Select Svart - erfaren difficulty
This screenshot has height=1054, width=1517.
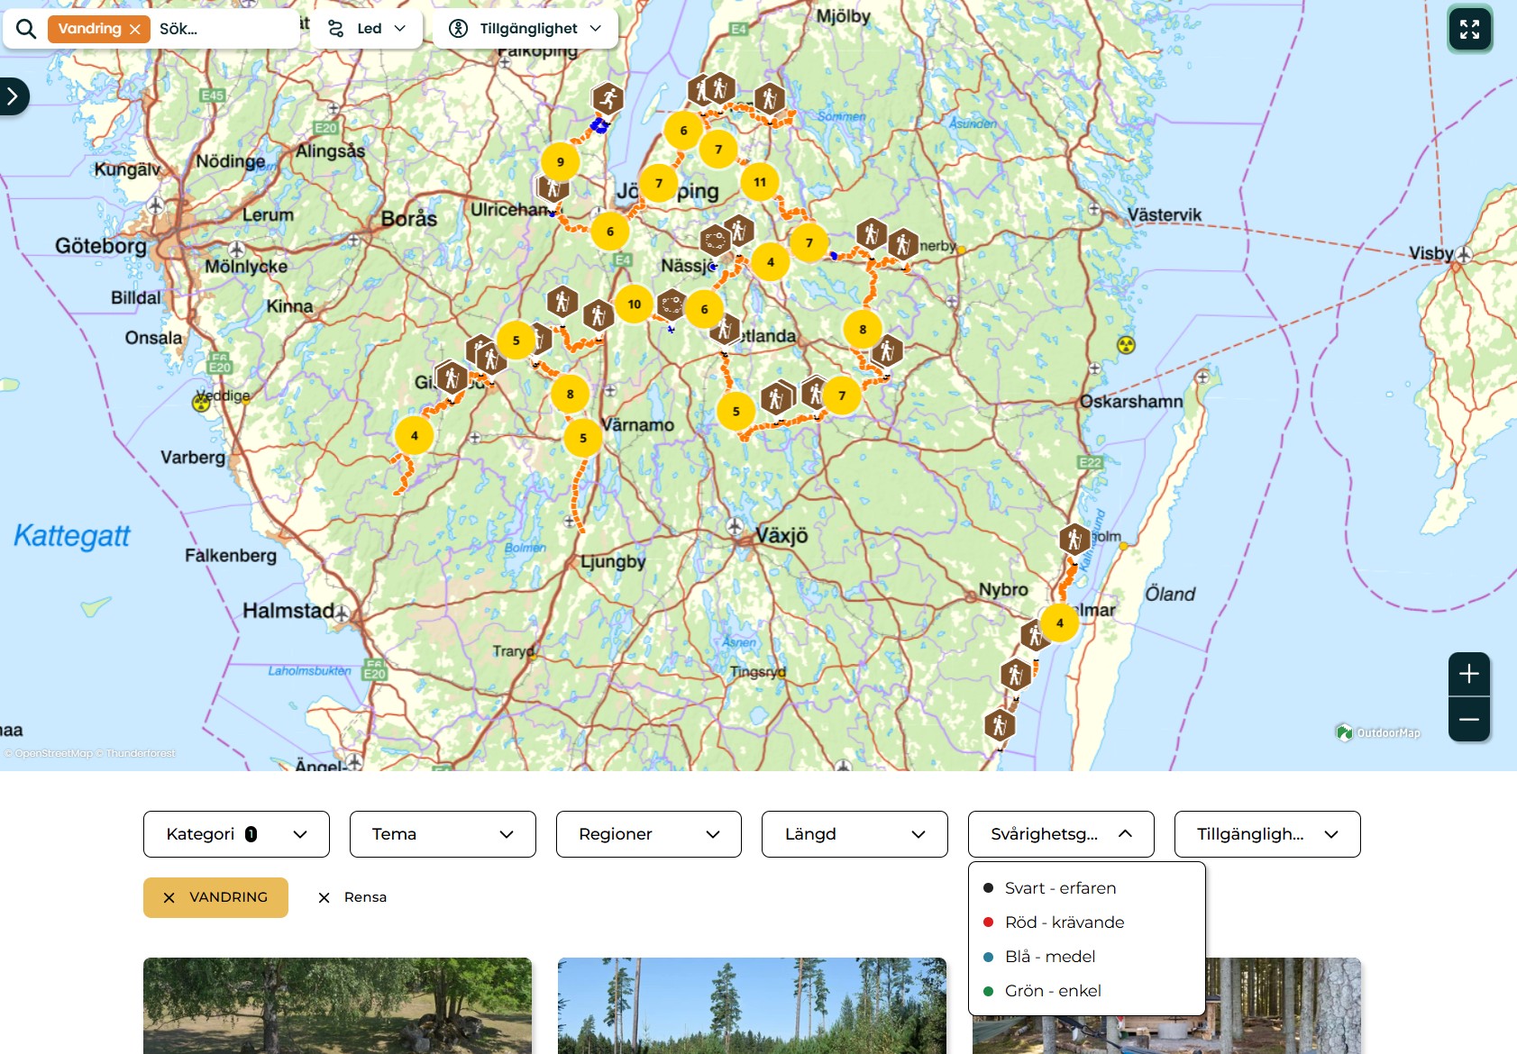pos(1060,888)
